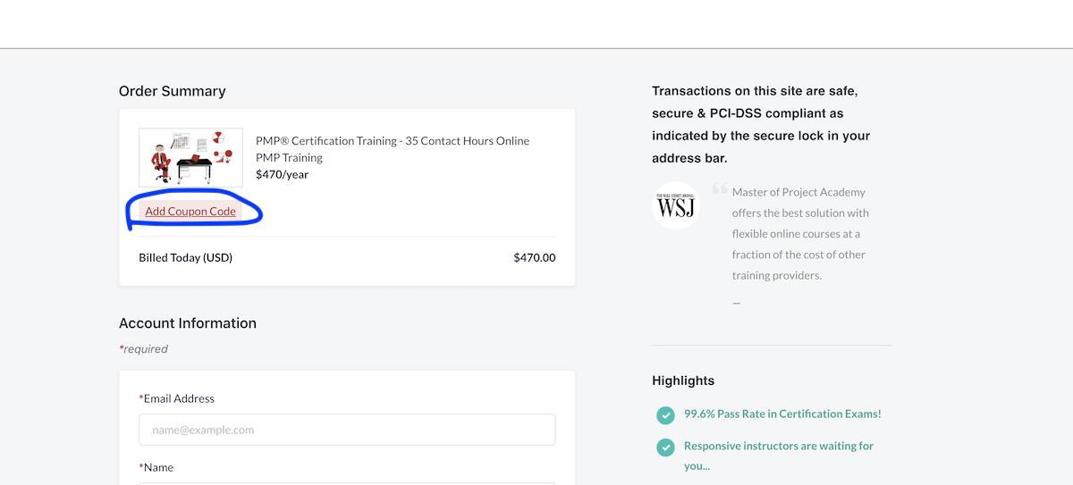Click the Email Address field label
Image resolution: width=1073 pixels, height=485 pixels.
pos(178,398)
